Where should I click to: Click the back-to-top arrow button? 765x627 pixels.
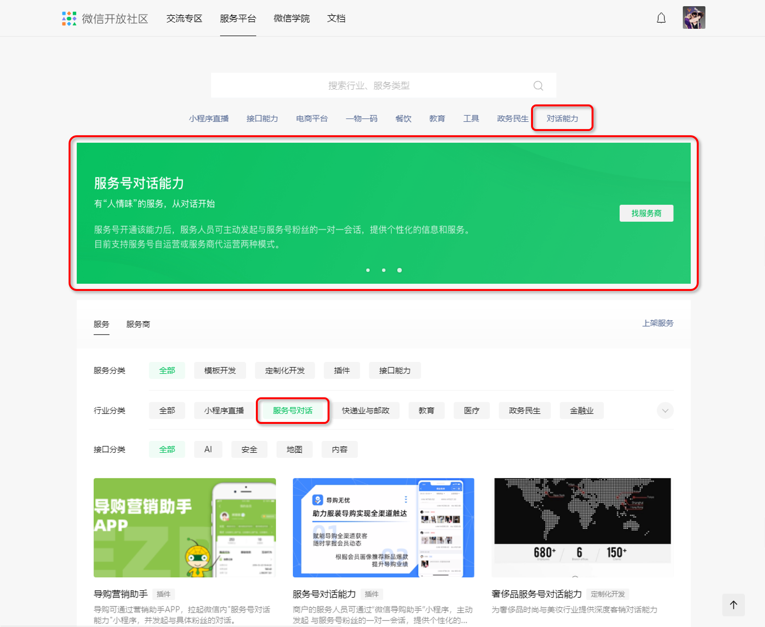[733, 605]
